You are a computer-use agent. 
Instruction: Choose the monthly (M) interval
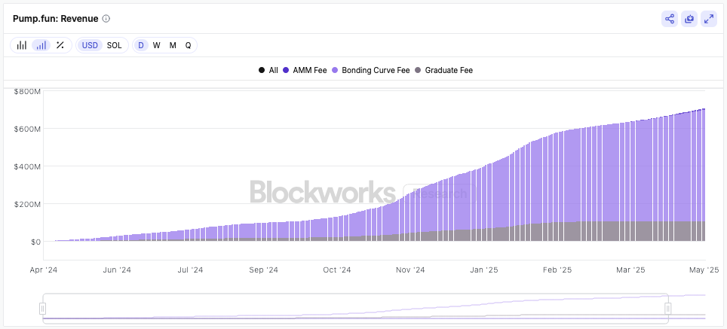[173, 45]
